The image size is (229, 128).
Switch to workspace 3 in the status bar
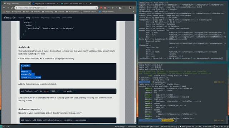[6, 127]
